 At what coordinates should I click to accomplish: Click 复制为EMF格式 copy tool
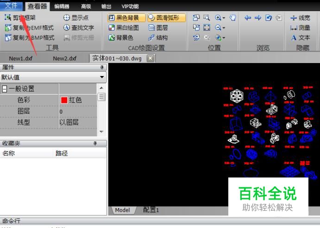tap(29, 28)
